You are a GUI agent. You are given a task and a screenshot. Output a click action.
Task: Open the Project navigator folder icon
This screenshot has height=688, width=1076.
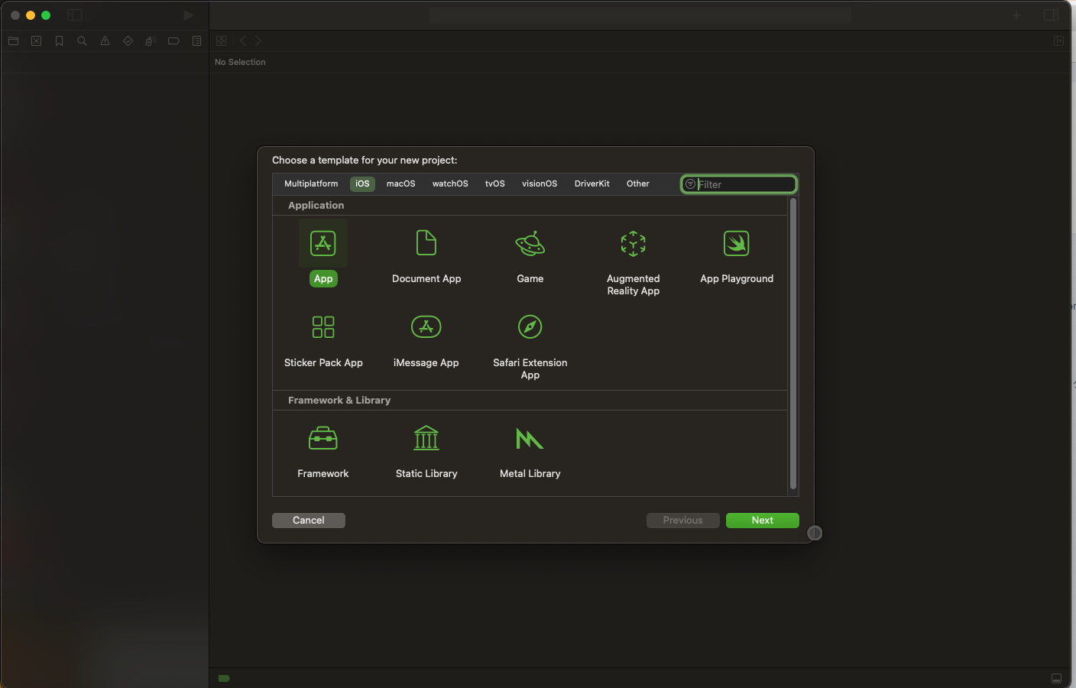tap(14, 41)
